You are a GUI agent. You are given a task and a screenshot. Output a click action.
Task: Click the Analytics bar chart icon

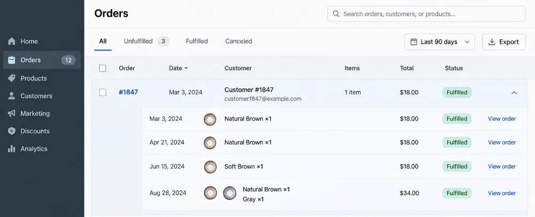pyautogui.click(x=12, y=149)
